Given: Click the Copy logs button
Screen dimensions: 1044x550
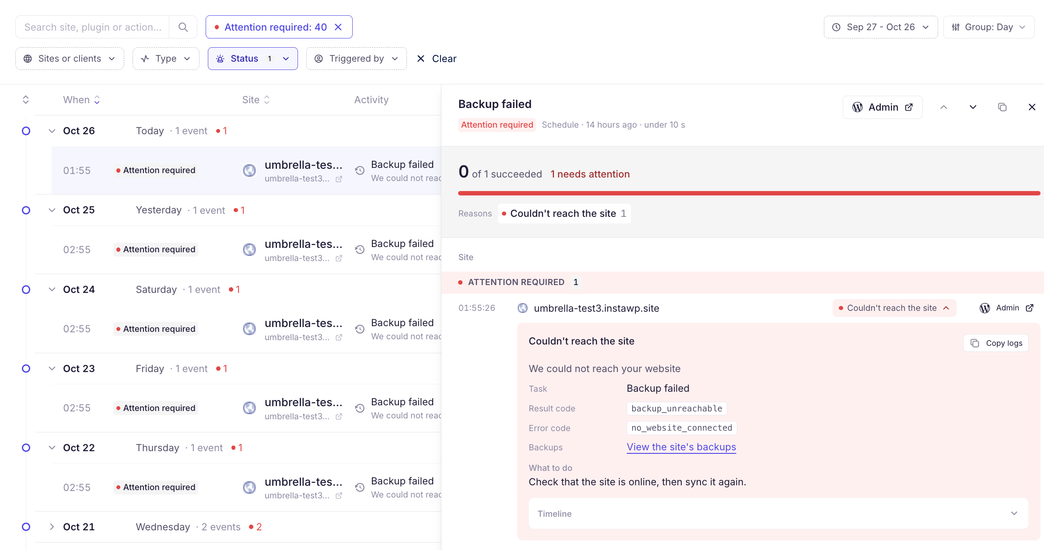Looking at the screenshot, I should (996, 343).
